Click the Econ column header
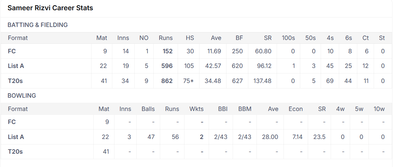Image resolution: width=401 pixels, height=167 pixels. pos(295,109)
